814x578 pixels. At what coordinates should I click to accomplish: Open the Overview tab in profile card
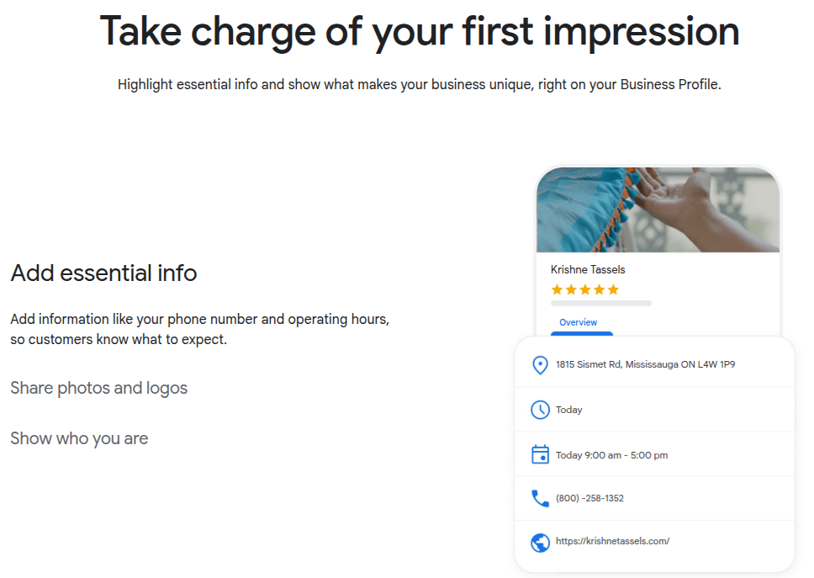(x=578, y=322)
